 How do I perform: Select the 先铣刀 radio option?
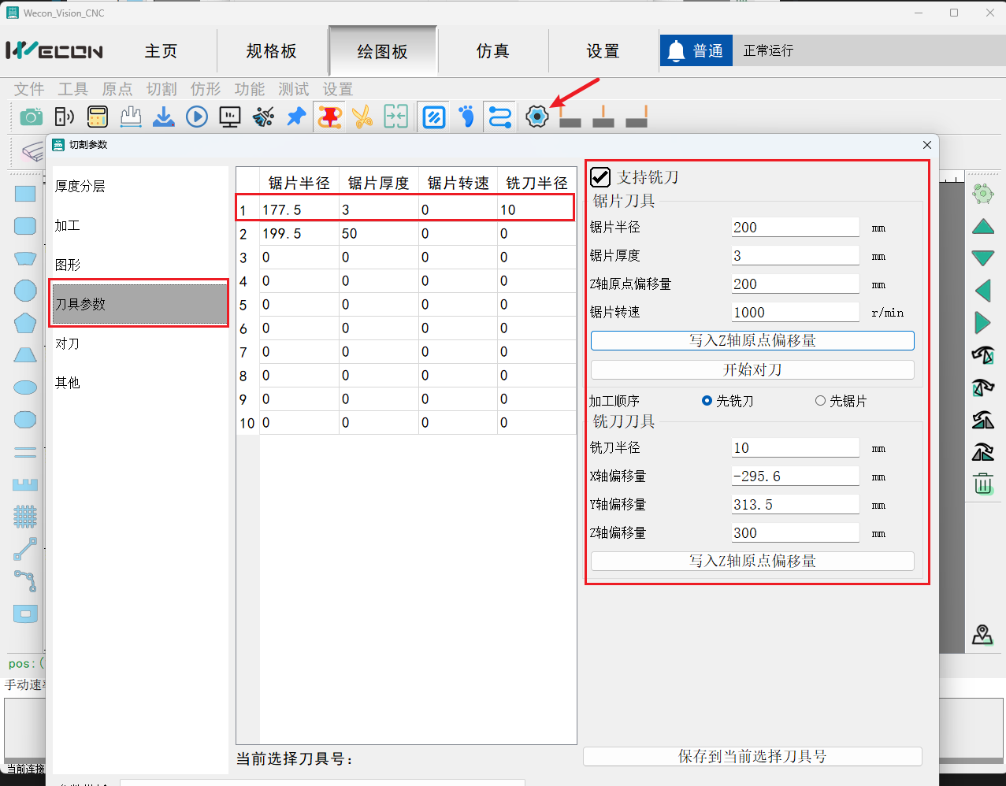pos(707,401)
